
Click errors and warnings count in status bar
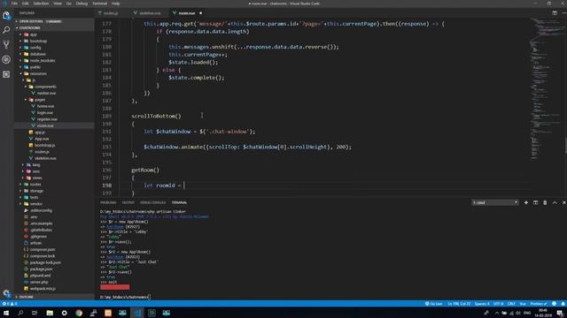point(10,304)
